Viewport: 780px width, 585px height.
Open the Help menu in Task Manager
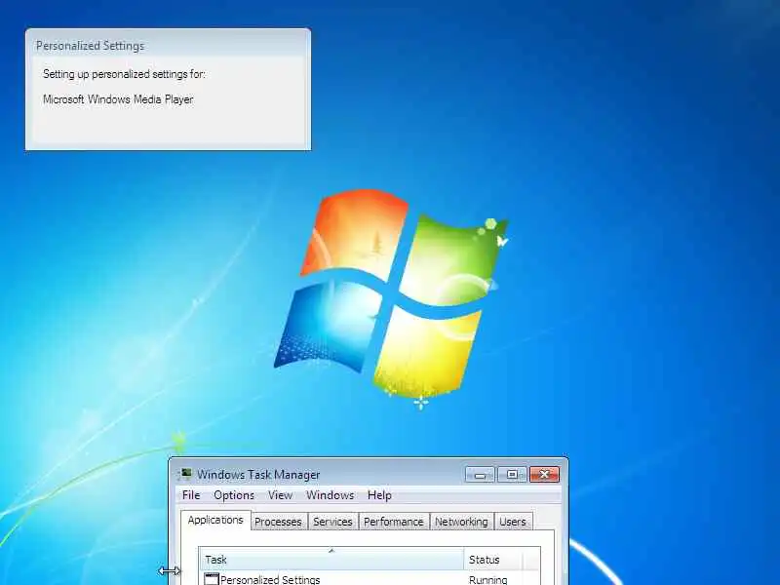tap(379, 495)
